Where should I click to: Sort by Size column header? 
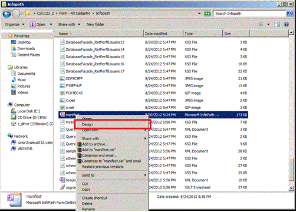pos(236,34)
